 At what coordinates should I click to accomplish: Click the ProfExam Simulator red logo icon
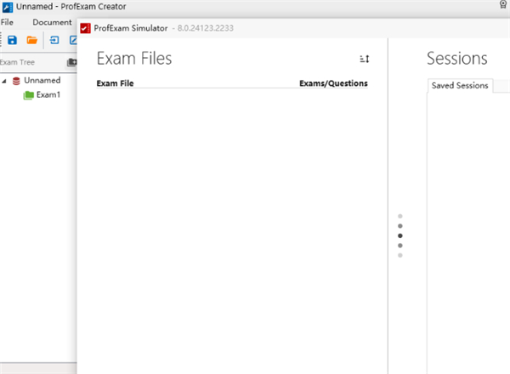[x=85, y=28]
